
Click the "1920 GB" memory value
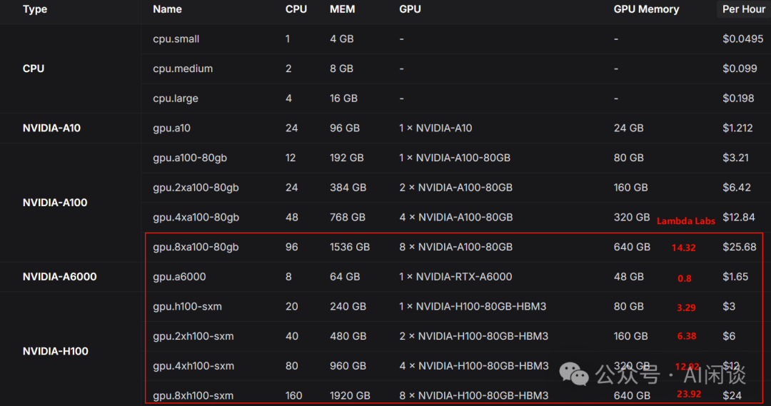[350, 396]
